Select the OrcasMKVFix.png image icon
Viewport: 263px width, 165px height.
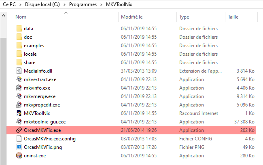click(x=19, y=147)
